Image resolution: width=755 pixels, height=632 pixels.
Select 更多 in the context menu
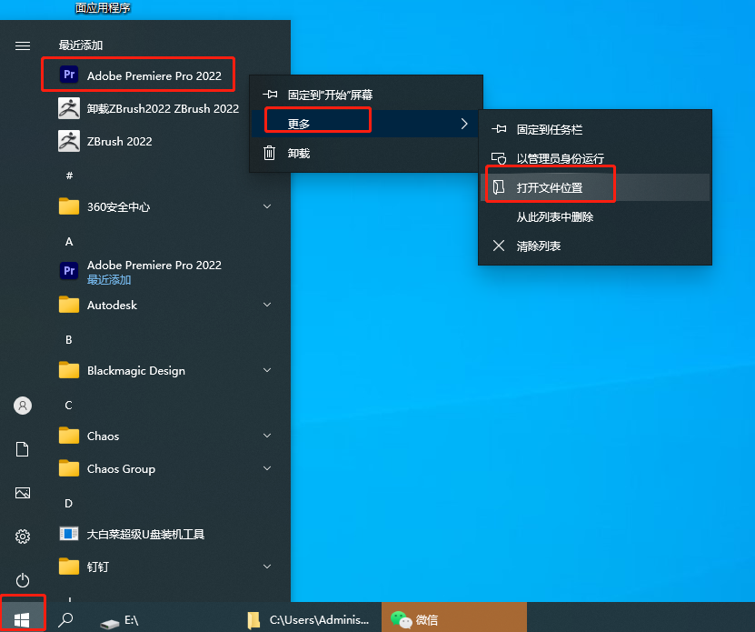366,124
